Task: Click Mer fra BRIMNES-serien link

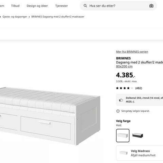Action: [x=132, y=52]
